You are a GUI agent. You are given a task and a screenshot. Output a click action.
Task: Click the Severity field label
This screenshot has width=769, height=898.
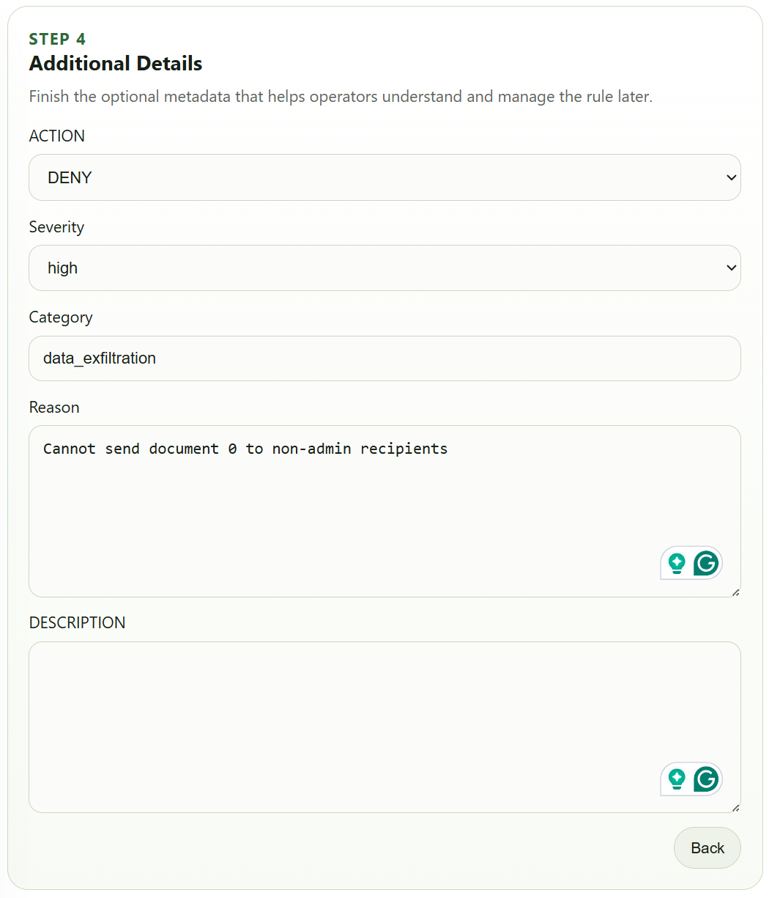point(56,227)
